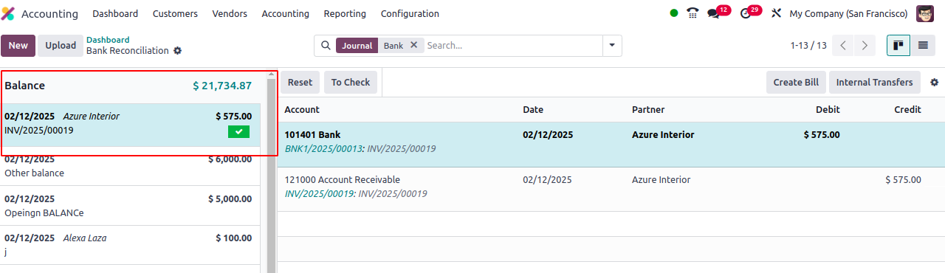The height and width of the screenshot is (273, 945).
Task: Click the Create Bill button
Action: tap(796, 83)
